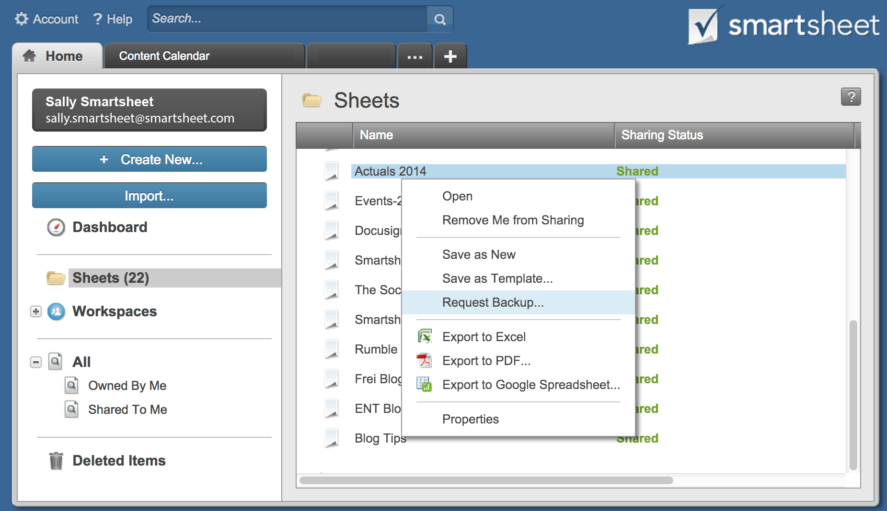The height and width of the screenshot is (511, 887).
Task: Click the Create New button
Action: [x=149, y=159]
